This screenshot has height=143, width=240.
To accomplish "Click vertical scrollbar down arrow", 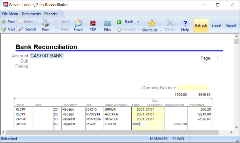I will [x=236, y=127].
